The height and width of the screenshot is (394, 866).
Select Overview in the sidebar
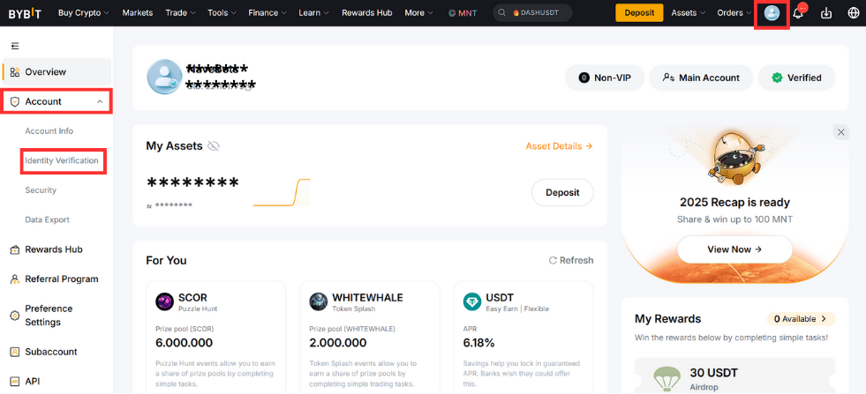(x=56, y=71)
